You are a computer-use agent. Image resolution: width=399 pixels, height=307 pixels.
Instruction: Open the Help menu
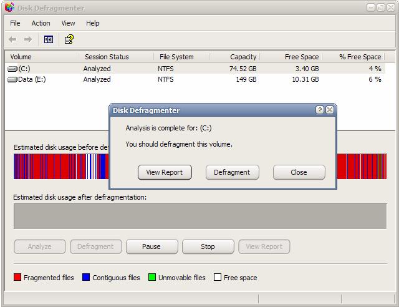(x=93, y=23)
